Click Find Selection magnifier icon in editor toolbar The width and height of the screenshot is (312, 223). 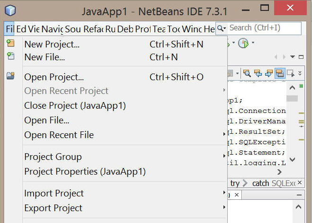247,73
